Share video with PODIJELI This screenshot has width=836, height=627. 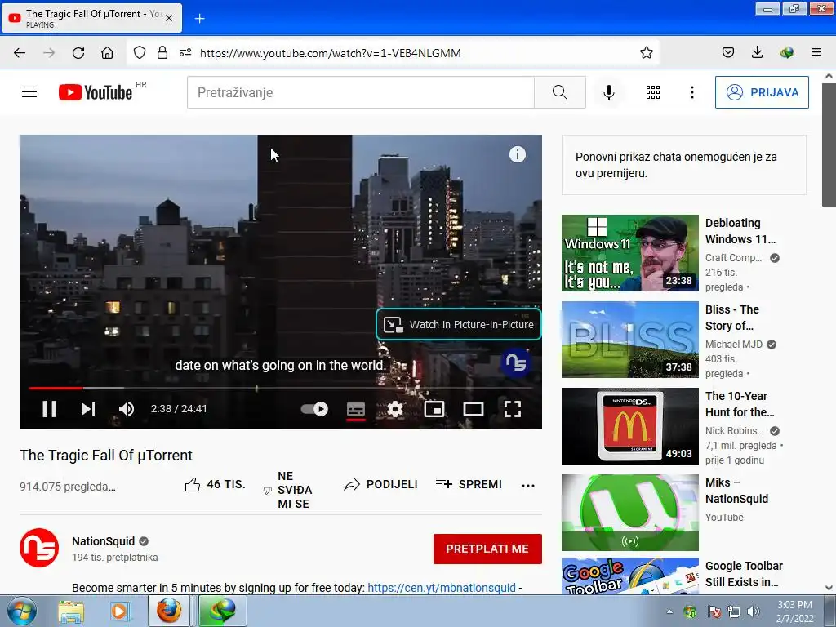click(380, 485)
